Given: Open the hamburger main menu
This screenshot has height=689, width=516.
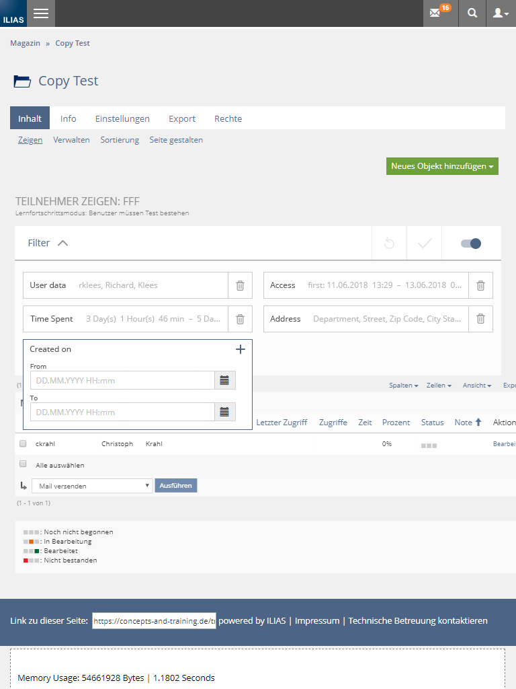Looking at the screenshot, I should pyautogui.click(x=41, y=13).
